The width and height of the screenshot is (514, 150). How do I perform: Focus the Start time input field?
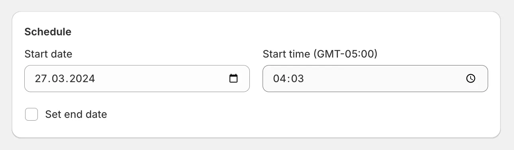pos(375,79)
